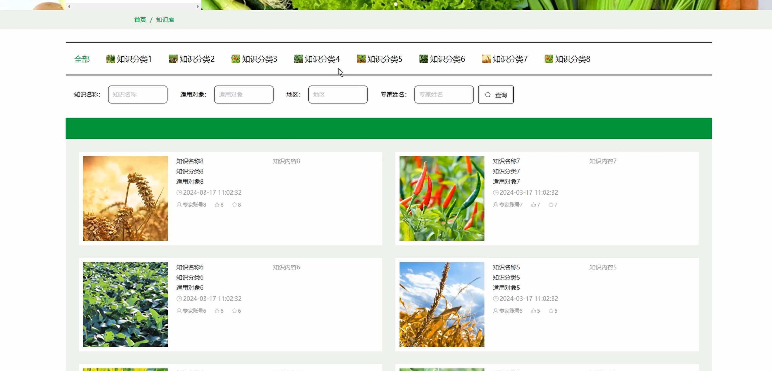
Task: Focus the 知识名称 input field
Action: tap(137, 95)
